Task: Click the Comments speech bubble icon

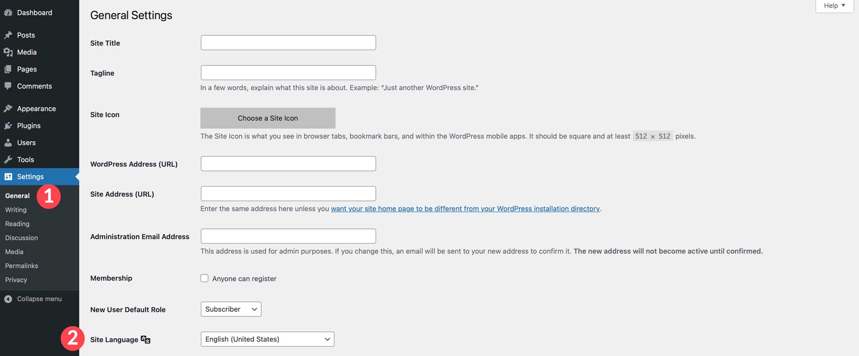Action: (x=8, y=86)
